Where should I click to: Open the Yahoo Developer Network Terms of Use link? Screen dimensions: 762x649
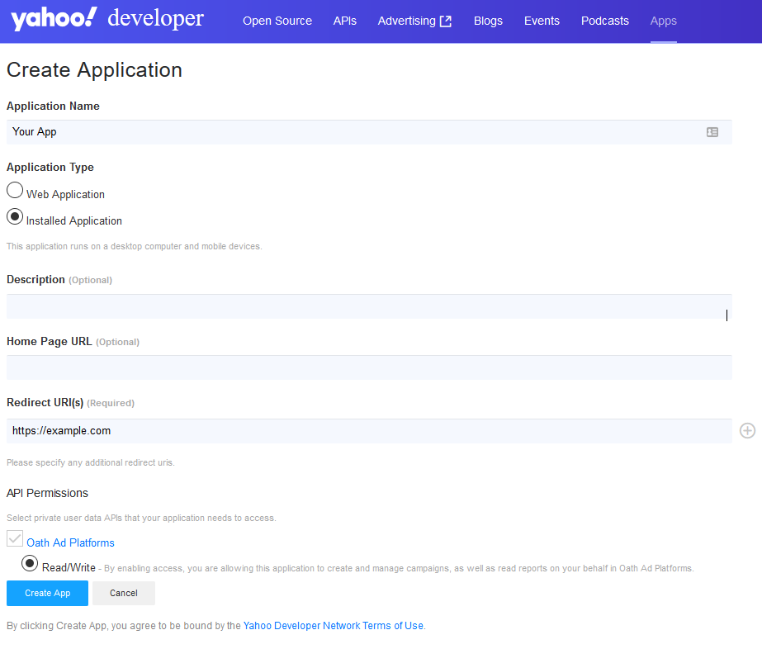click(x=333, y=625)
